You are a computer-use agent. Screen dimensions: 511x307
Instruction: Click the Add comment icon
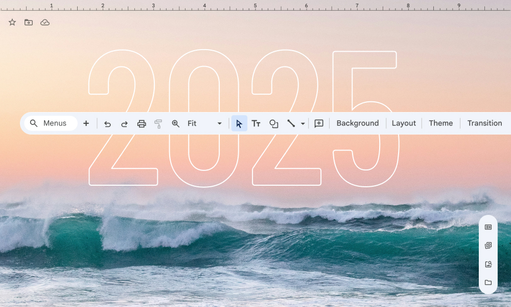pos(319,123)
